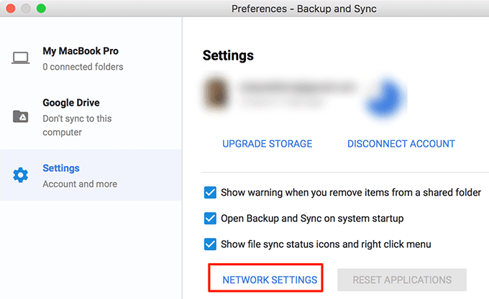Click the laptop icon for My MacBook Pro
This screenshot has width=489, height=299.
tap(21, 58)
